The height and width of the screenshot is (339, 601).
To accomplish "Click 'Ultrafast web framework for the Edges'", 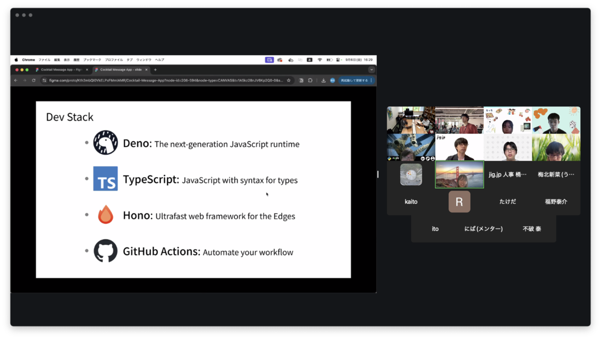I will pyautogui.click(x=225, y=216).
